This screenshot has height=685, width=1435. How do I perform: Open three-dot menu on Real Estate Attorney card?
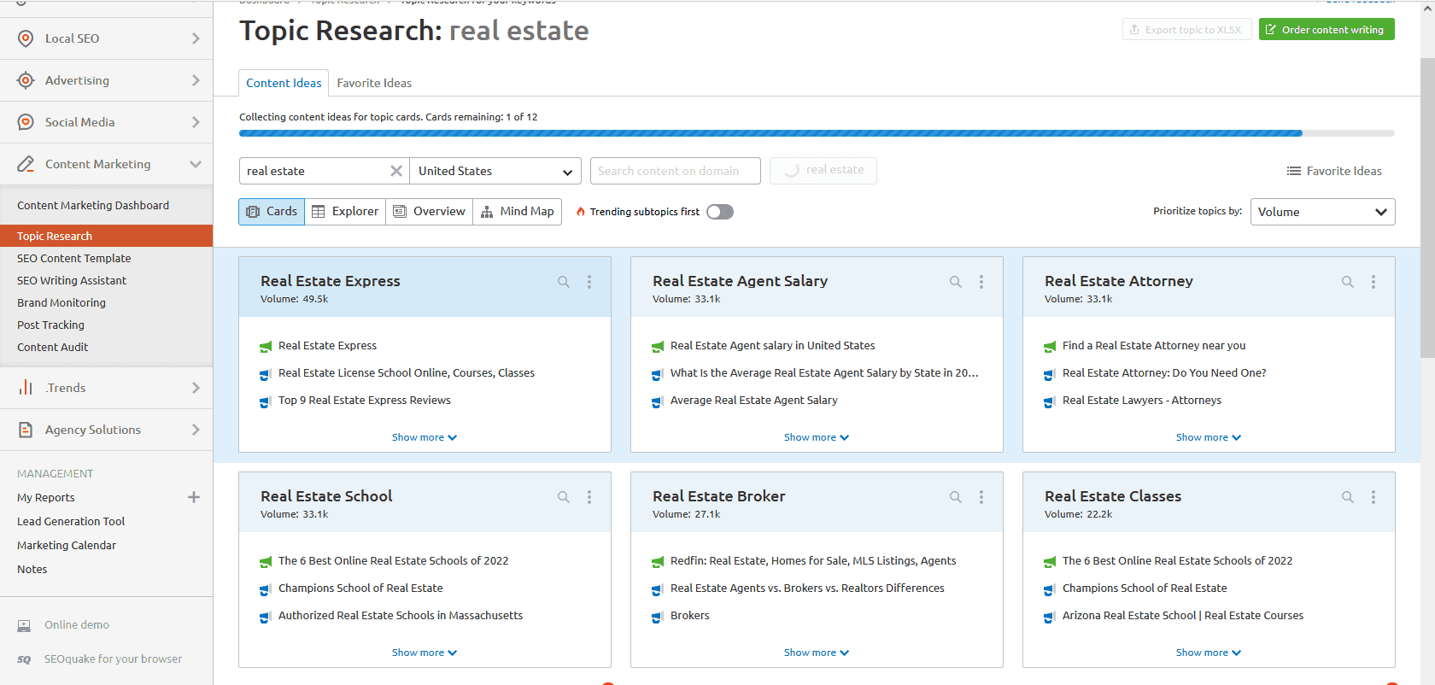(x=1373, y=282)
